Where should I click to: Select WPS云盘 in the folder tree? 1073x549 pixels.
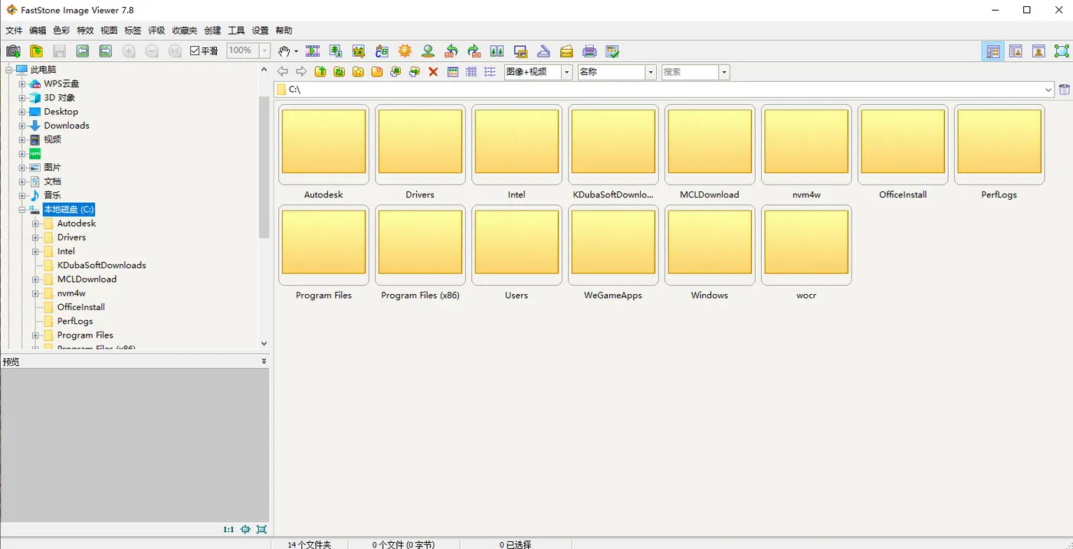tap(61, 83)
